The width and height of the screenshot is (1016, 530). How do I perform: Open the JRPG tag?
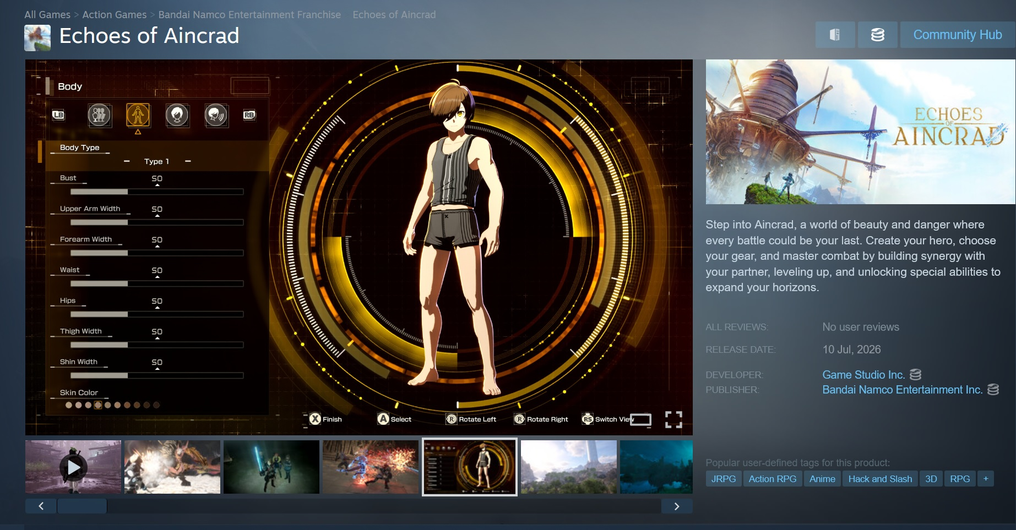click(x=724, y=479)
